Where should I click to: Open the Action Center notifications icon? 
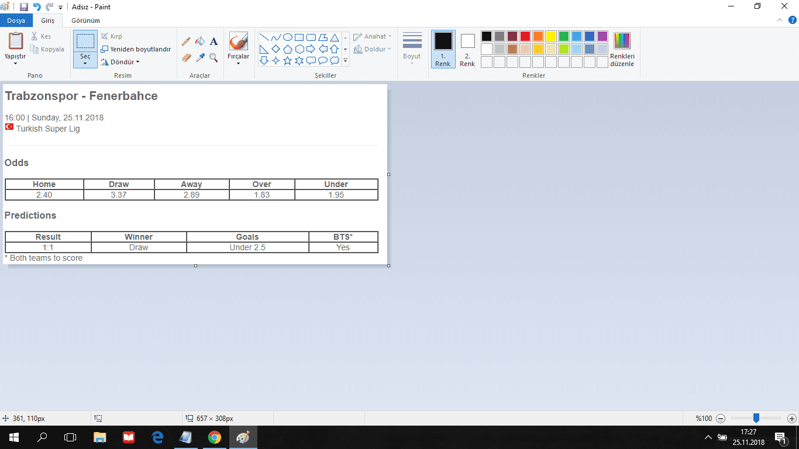click(x=780, y=437)
